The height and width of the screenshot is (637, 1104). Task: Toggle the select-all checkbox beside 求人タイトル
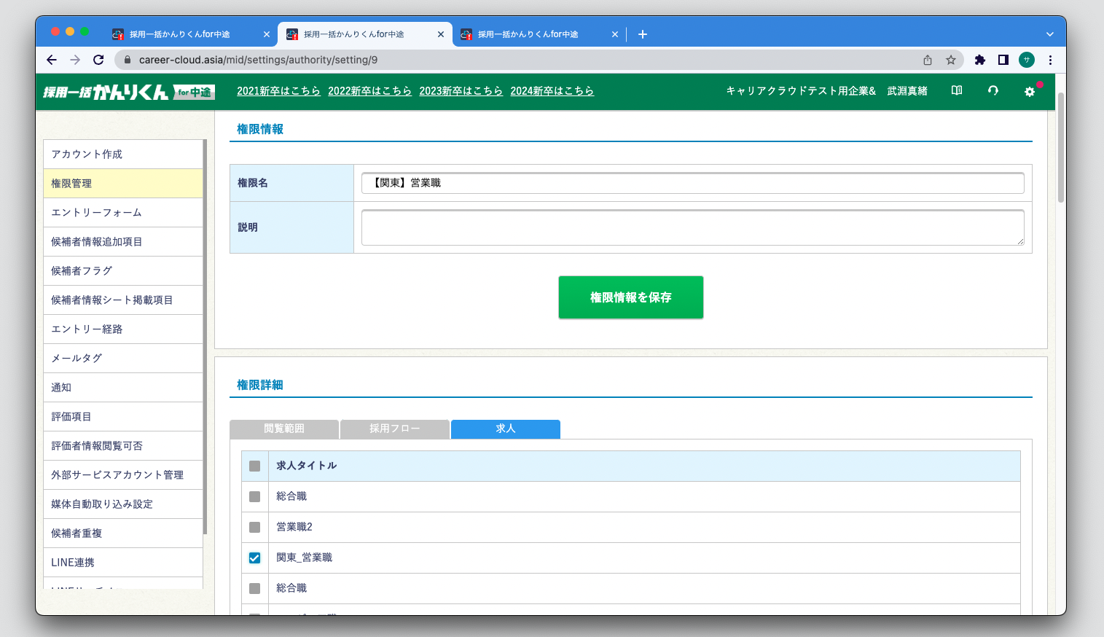pos(254,466)
